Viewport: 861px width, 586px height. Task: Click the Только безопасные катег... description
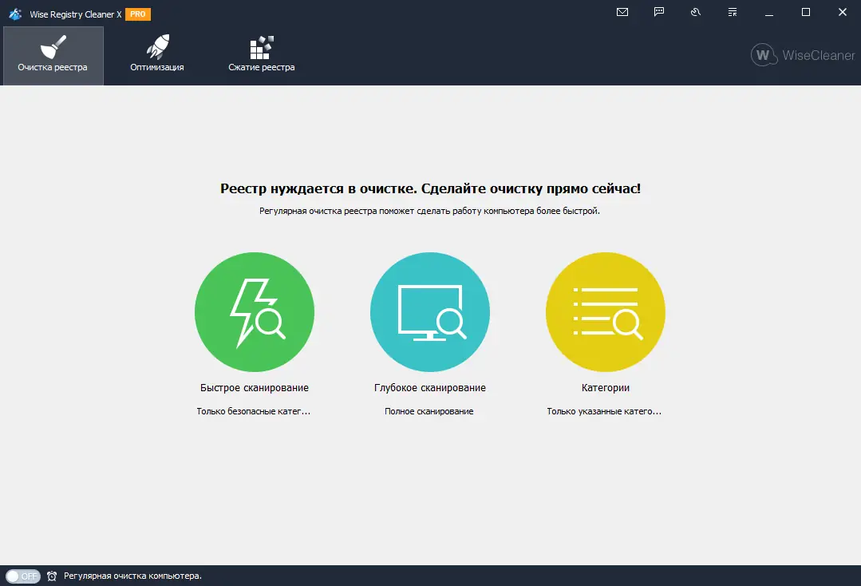pos(254,411)
